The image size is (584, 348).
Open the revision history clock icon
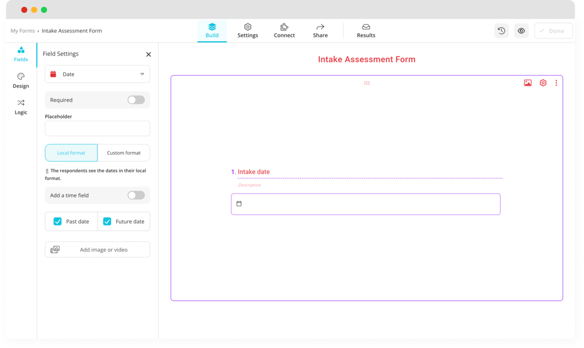click(x=501, y=31)
